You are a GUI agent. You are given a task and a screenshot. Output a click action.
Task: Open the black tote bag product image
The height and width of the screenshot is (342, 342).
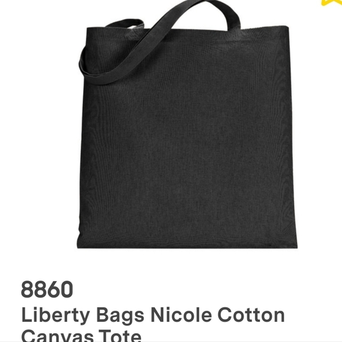187,124
